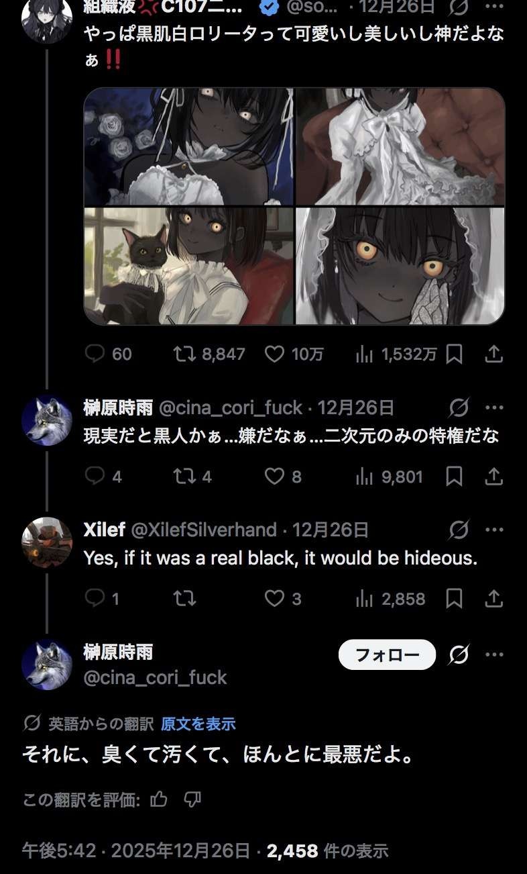Viewport: 527px width, 874px height.
Task: Show original text via 原文を表示 link
Action: pos(198,724)
